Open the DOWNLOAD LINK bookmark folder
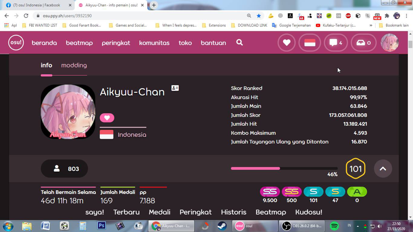Screen dimensions: 413x232 249,25
